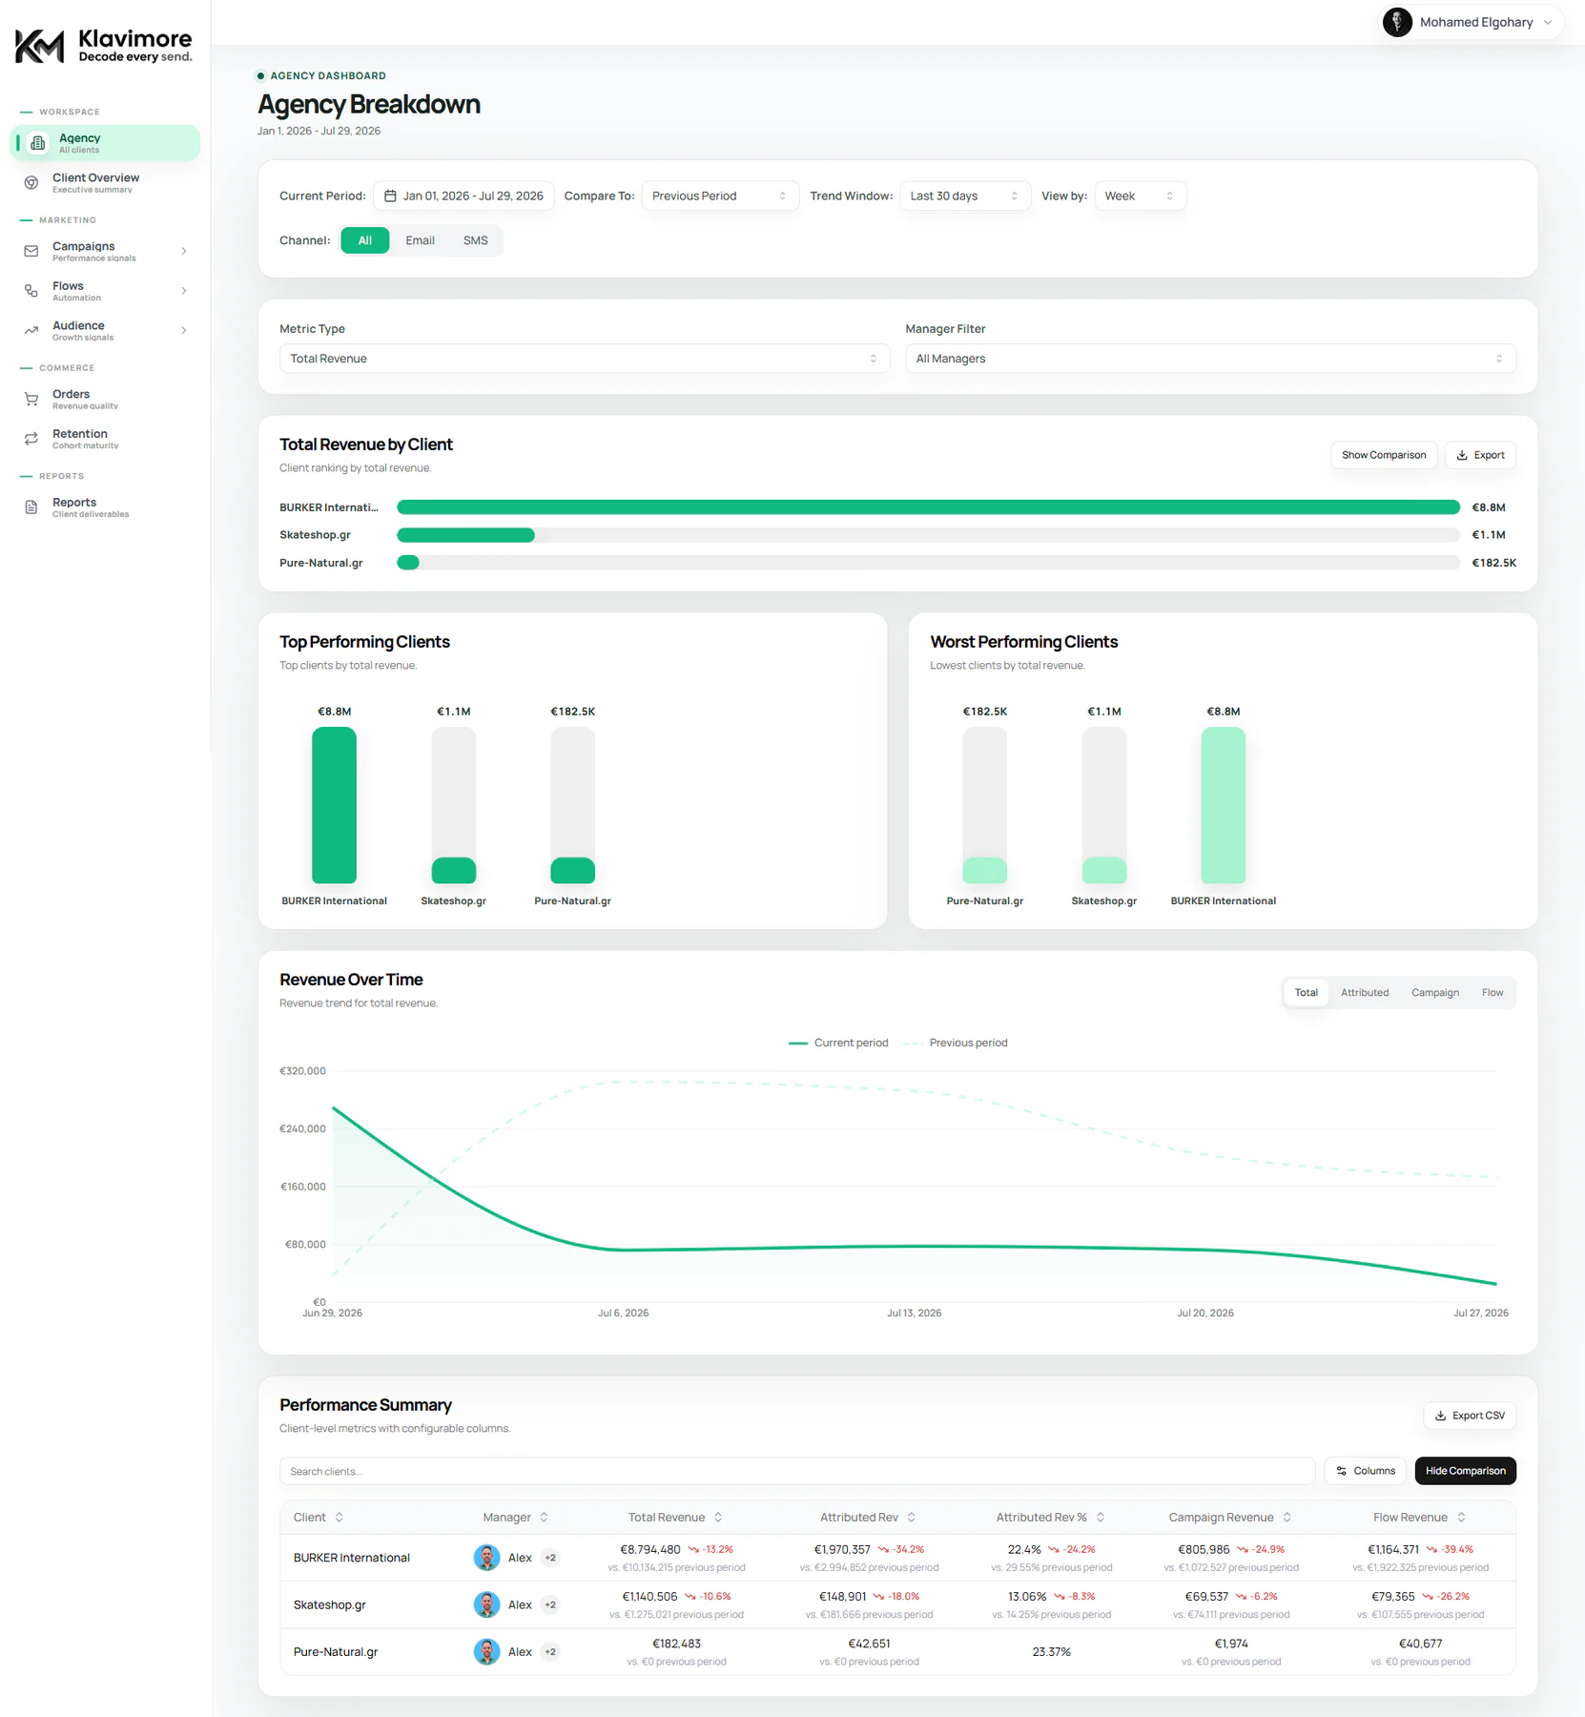Click the Orders cart icon
The width and height of the screenshot is (1585, 1717).
pos(31,399)
